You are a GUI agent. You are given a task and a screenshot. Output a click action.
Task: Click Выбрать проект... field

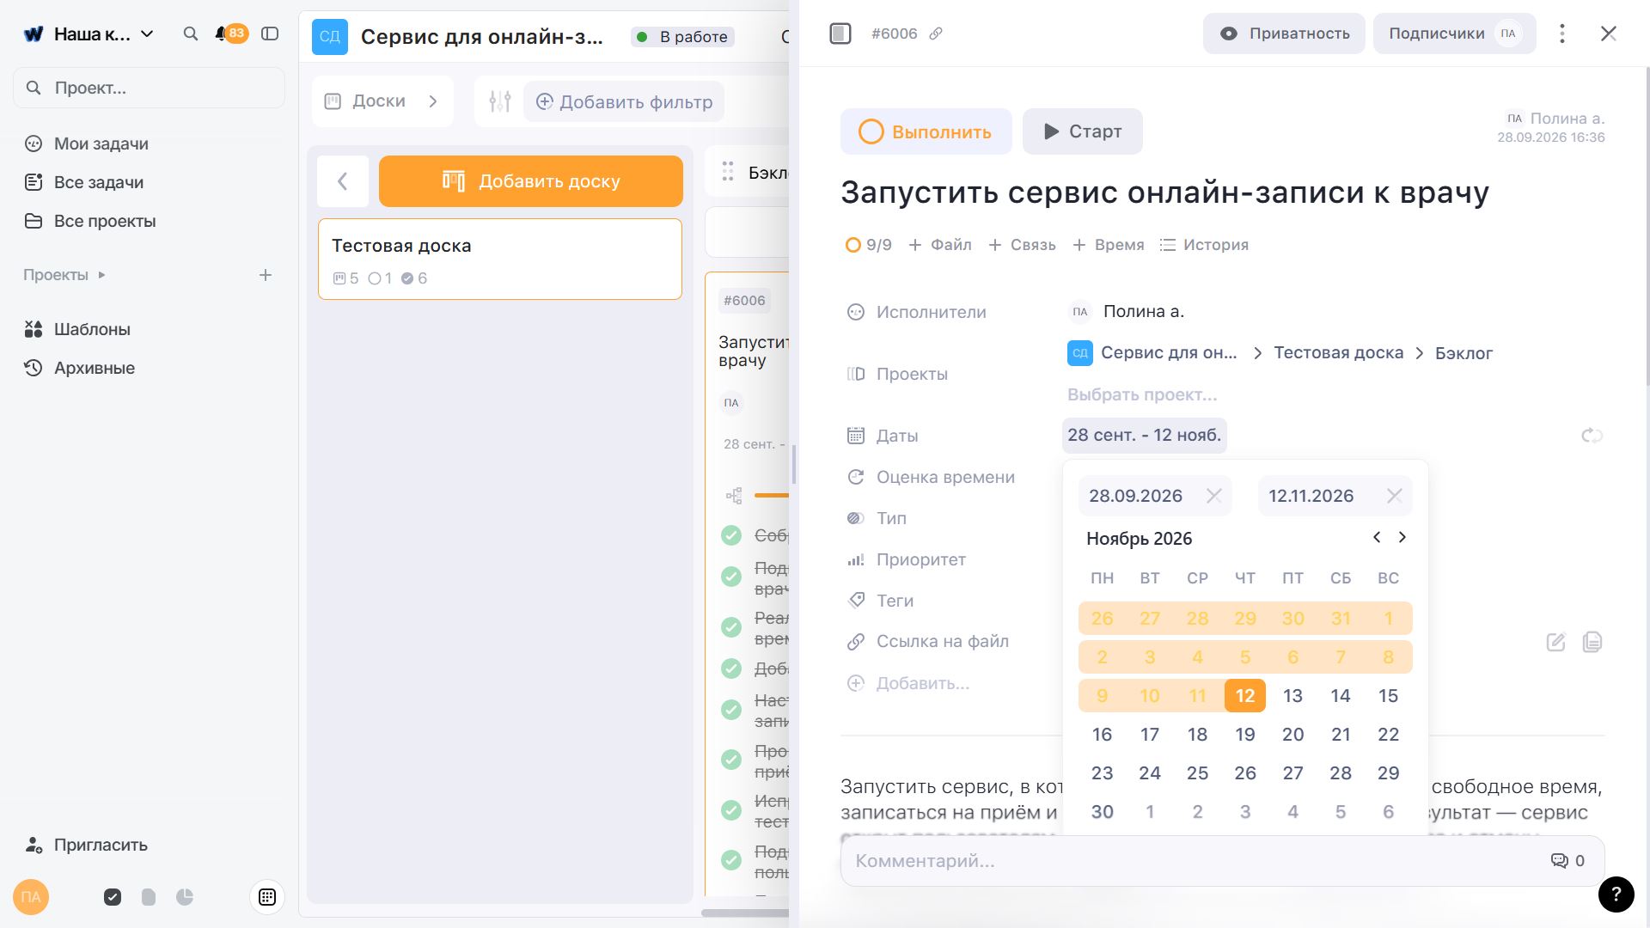[1142, 394]
